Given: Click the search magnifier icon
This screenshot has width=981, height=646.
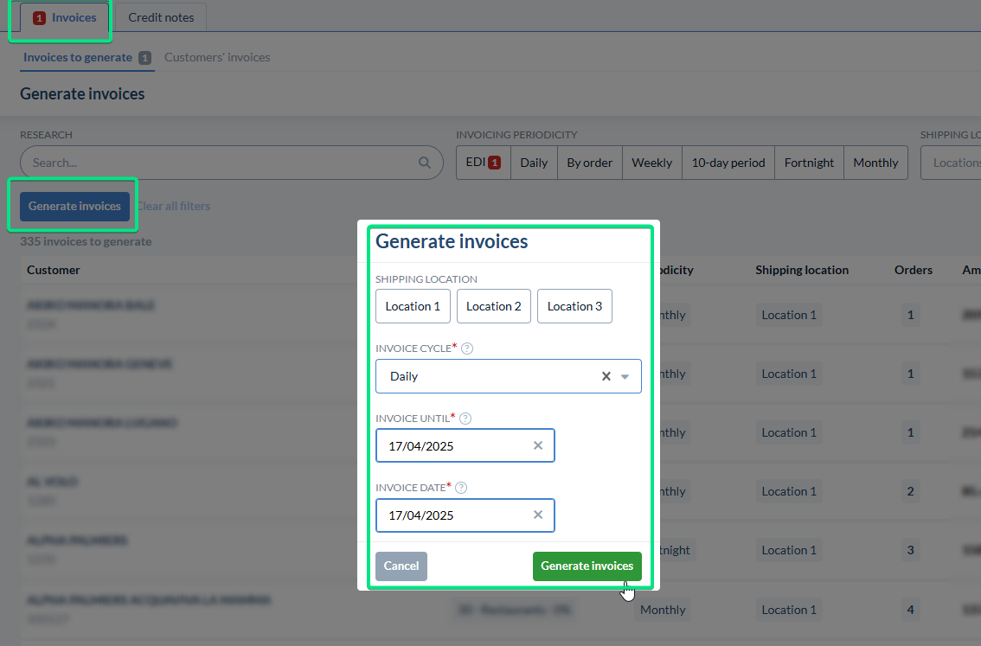Looking at the screenshot, I should tap(425, 163).
